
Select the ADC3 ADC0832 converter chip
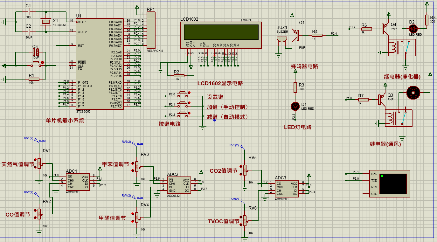click(x=287, y=189)
